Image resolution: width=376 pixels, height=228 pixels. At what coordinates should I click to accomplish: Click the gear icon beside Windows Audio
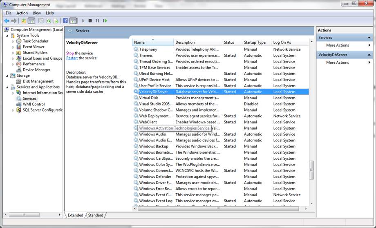[x=136, y=134]
